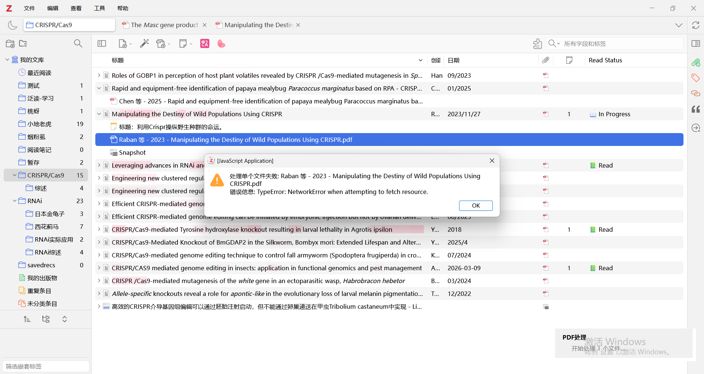Select the 我的出版物 entry

[x=46, y=278]
